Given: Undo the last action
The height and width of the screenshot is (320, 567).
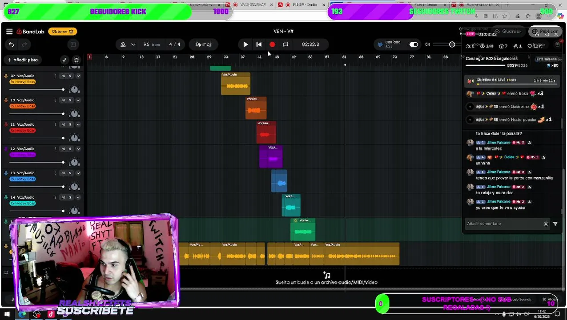Looking at the screenshot, I should (x=11, y=44).
